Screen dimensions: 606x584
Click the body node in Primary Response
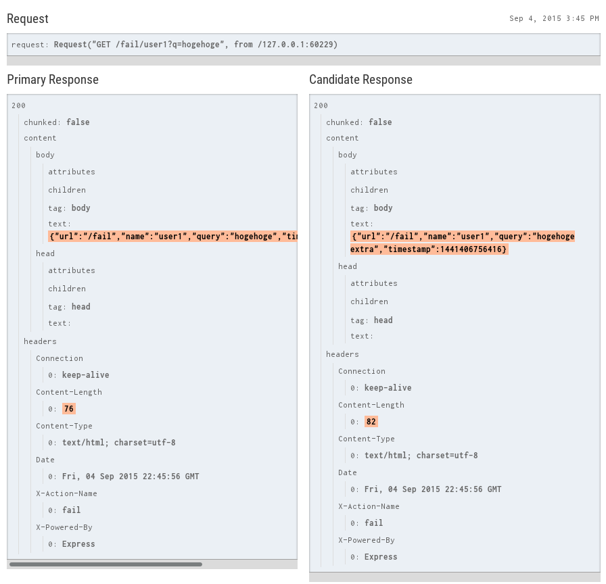pos(45,155)
